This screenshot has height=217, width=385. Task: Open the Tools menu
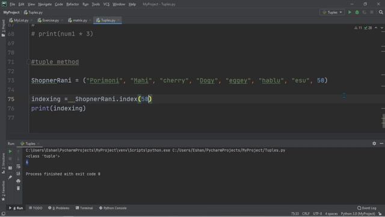coord(96,4)
